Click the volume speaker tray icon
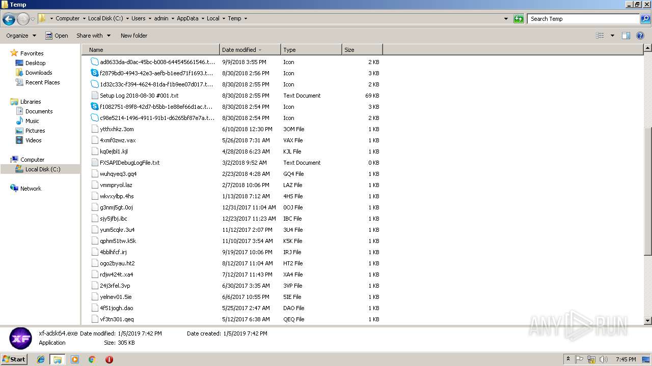Screen dimensions: 652x366 pos(603,359)
